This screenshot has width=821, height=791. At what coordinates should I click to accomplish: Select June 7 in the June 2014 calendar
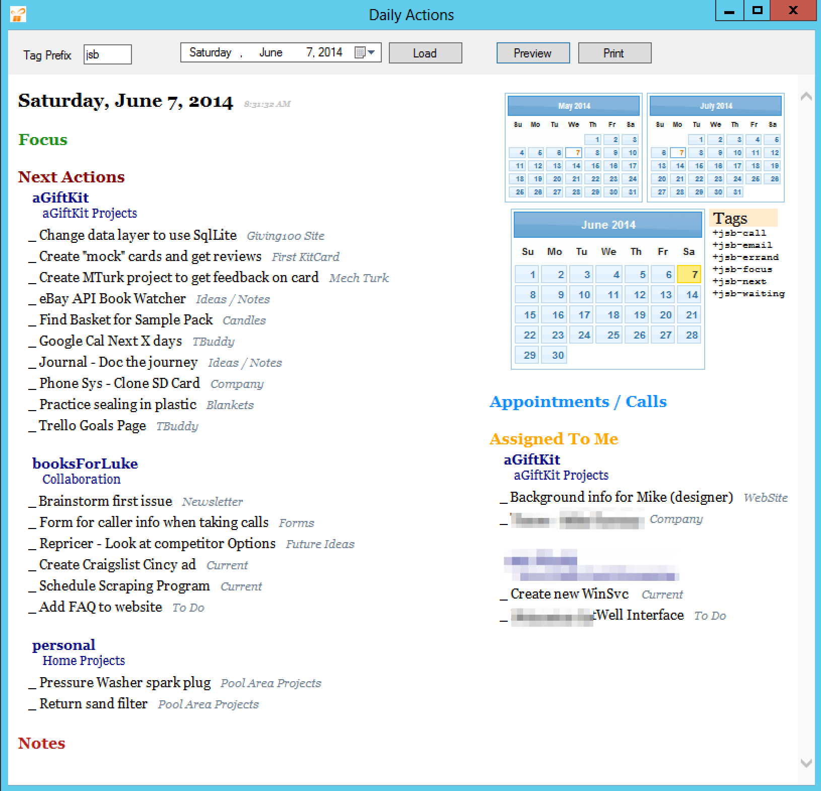[x=689, y=275]
